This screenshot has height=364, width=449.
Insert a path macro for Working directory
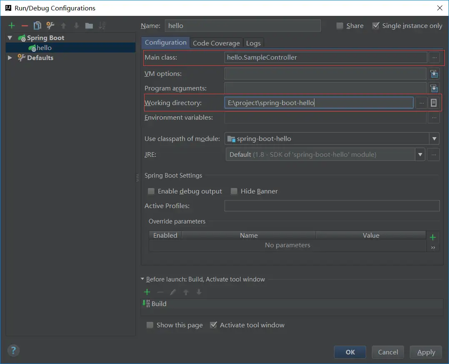tap(434, 103)
